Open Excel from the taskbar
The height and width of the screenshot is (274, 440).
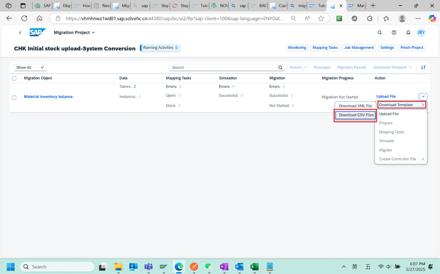(x=255, y=267)
